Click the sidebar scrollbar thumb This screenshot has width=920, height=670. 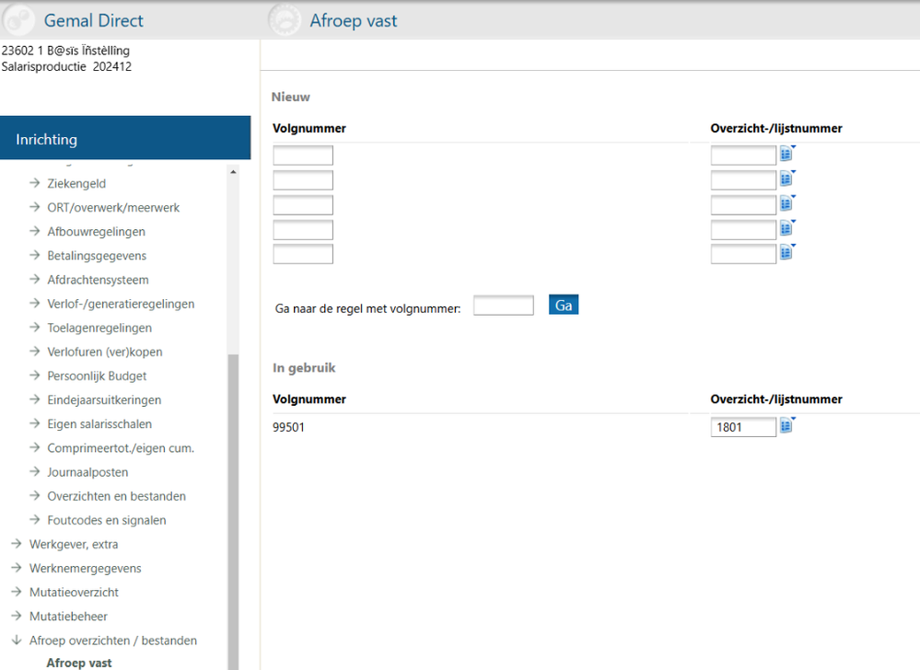tap(233, 510)
